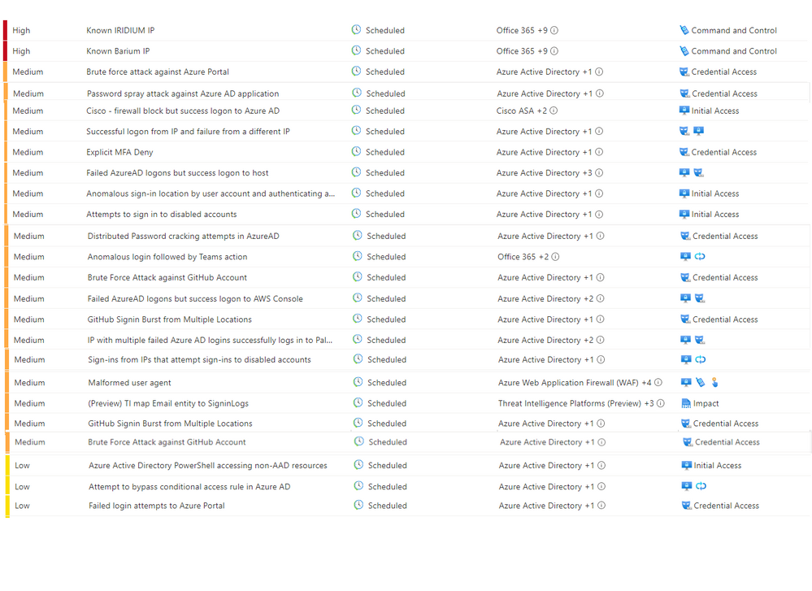This screenshot has width=812, height=591.
Task: Click Persistence loop icon in Anomalous login followed by Teams action row
Action: (x=700, y=256)
